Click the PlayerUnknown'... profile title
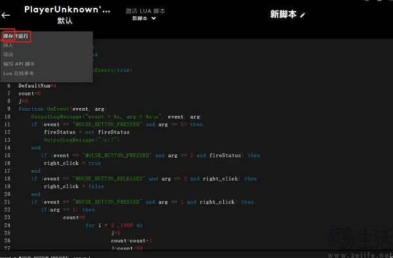Image resolution: width=393 pixels, height=258 pixels. point(67,10)
